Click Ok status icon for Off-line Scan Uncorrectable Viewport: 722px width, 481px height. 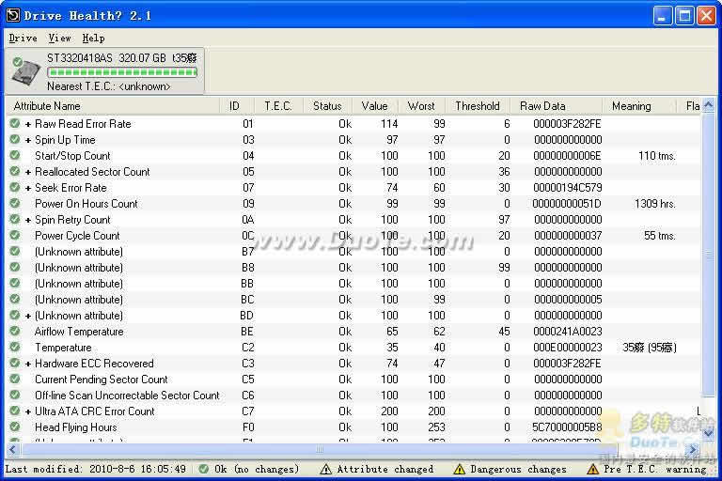(15, 395)
